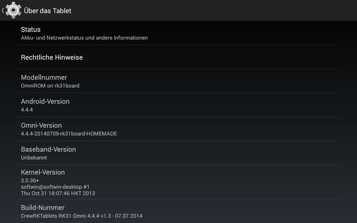Tap the Kernel-Version label
This screenshot has height=223, width=357.
click(x=43, y=172)
